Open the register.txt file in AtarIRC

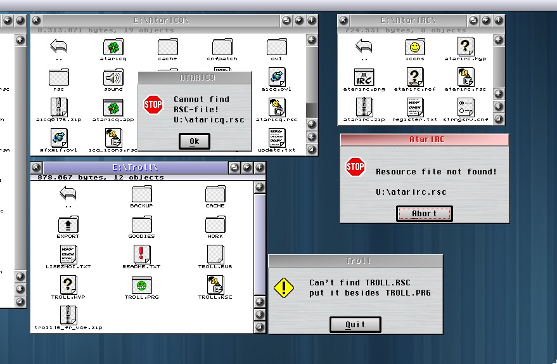[x=414, y=107]
